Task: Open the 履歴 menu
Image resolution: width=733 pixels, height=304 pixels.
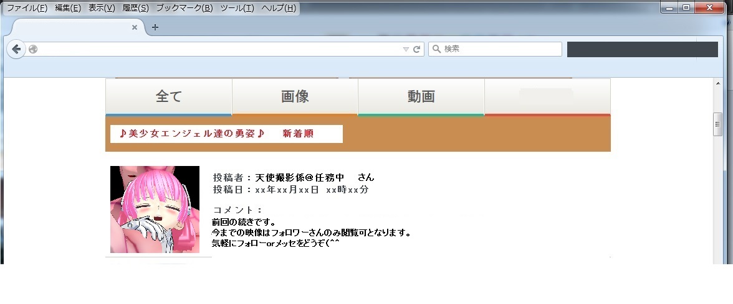Action: tap(136, 9)
